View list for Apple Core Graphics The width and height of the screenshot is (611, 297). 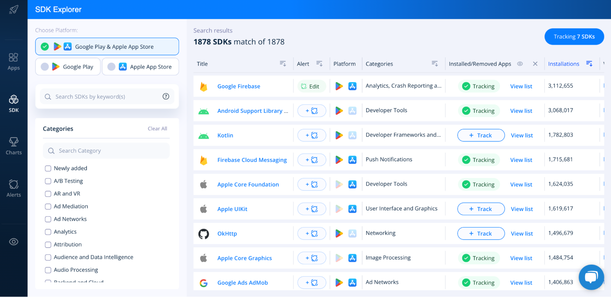coord(521,258)
